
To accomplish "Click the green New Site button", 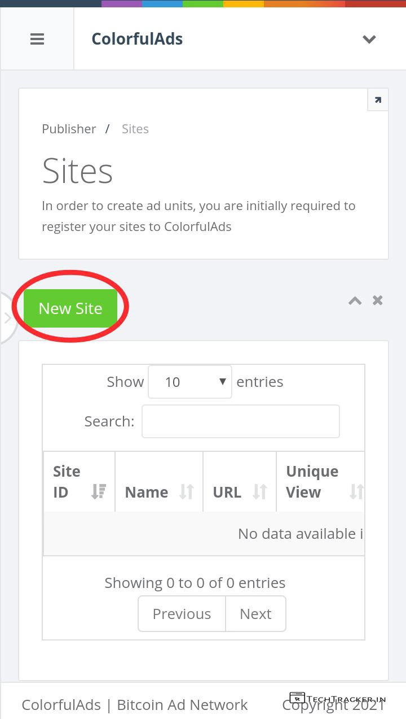I will pos(70,308).
